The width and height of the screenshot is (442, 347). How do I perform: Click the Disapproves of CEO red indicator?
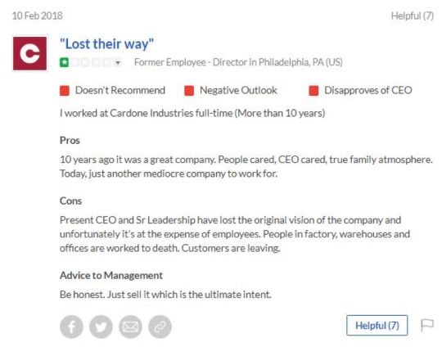coord(313,91)
